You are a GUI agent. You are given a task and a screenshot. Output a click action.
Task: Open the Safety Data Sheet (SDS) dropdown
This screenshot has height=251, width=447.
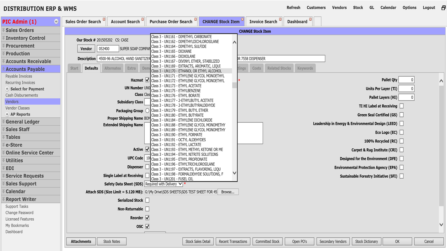(163, 184)
